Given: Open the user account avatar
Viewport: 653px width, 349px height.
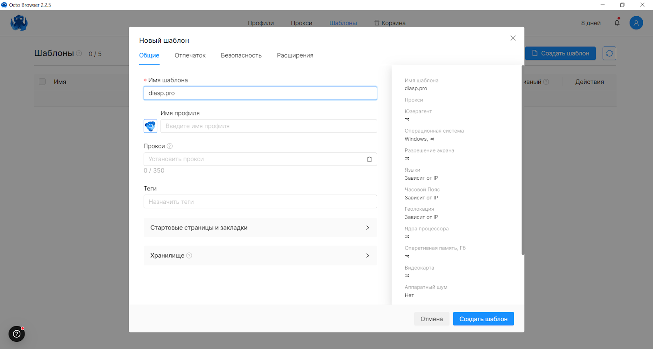Looking at the screenshot, I should coord(636,23).
